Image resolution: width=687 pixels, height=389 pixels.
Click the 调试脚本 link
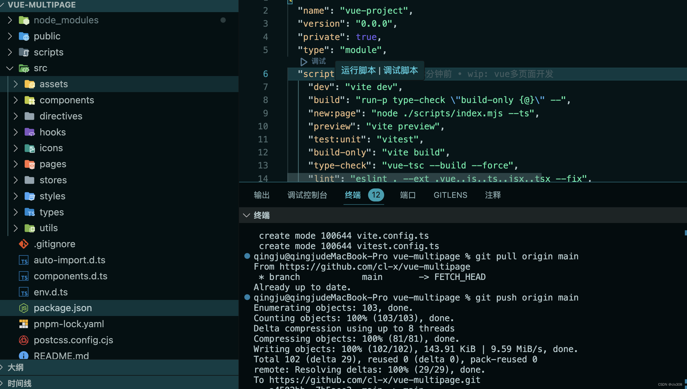tap(401, 71)
